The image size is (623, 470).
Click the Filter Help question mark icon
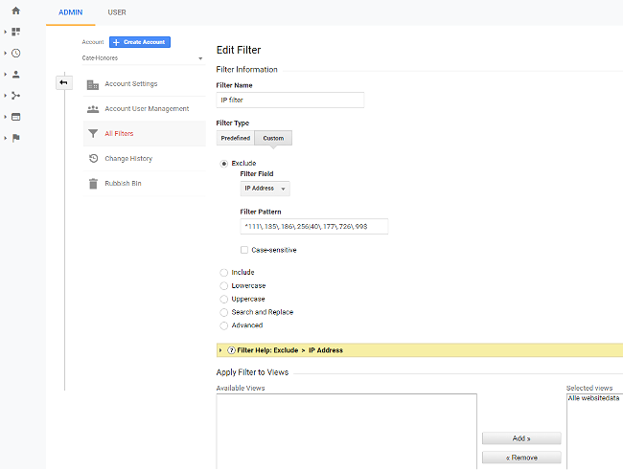(231, 350)
